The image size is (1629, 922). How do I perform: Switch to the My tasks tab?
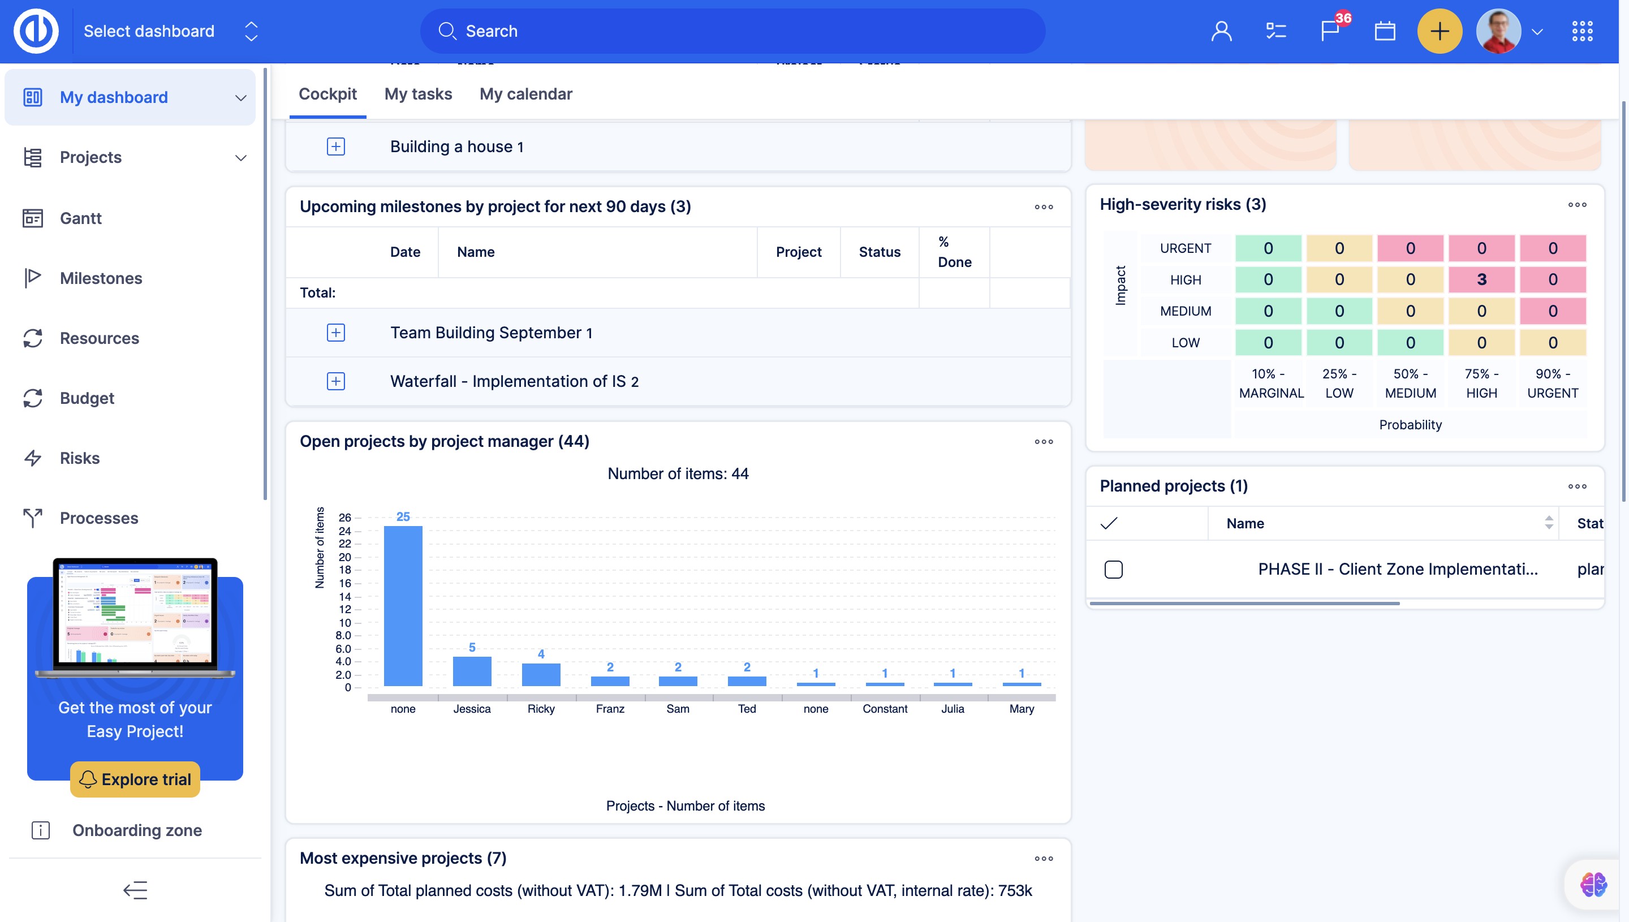[x=418, y=94]
